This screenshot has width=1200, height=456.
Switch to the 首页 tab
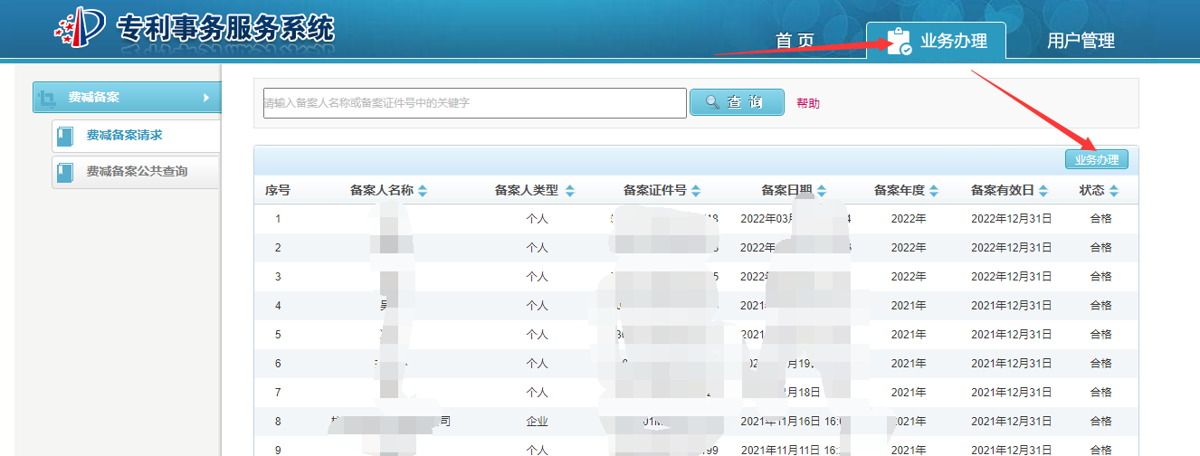tap(795, 41)
